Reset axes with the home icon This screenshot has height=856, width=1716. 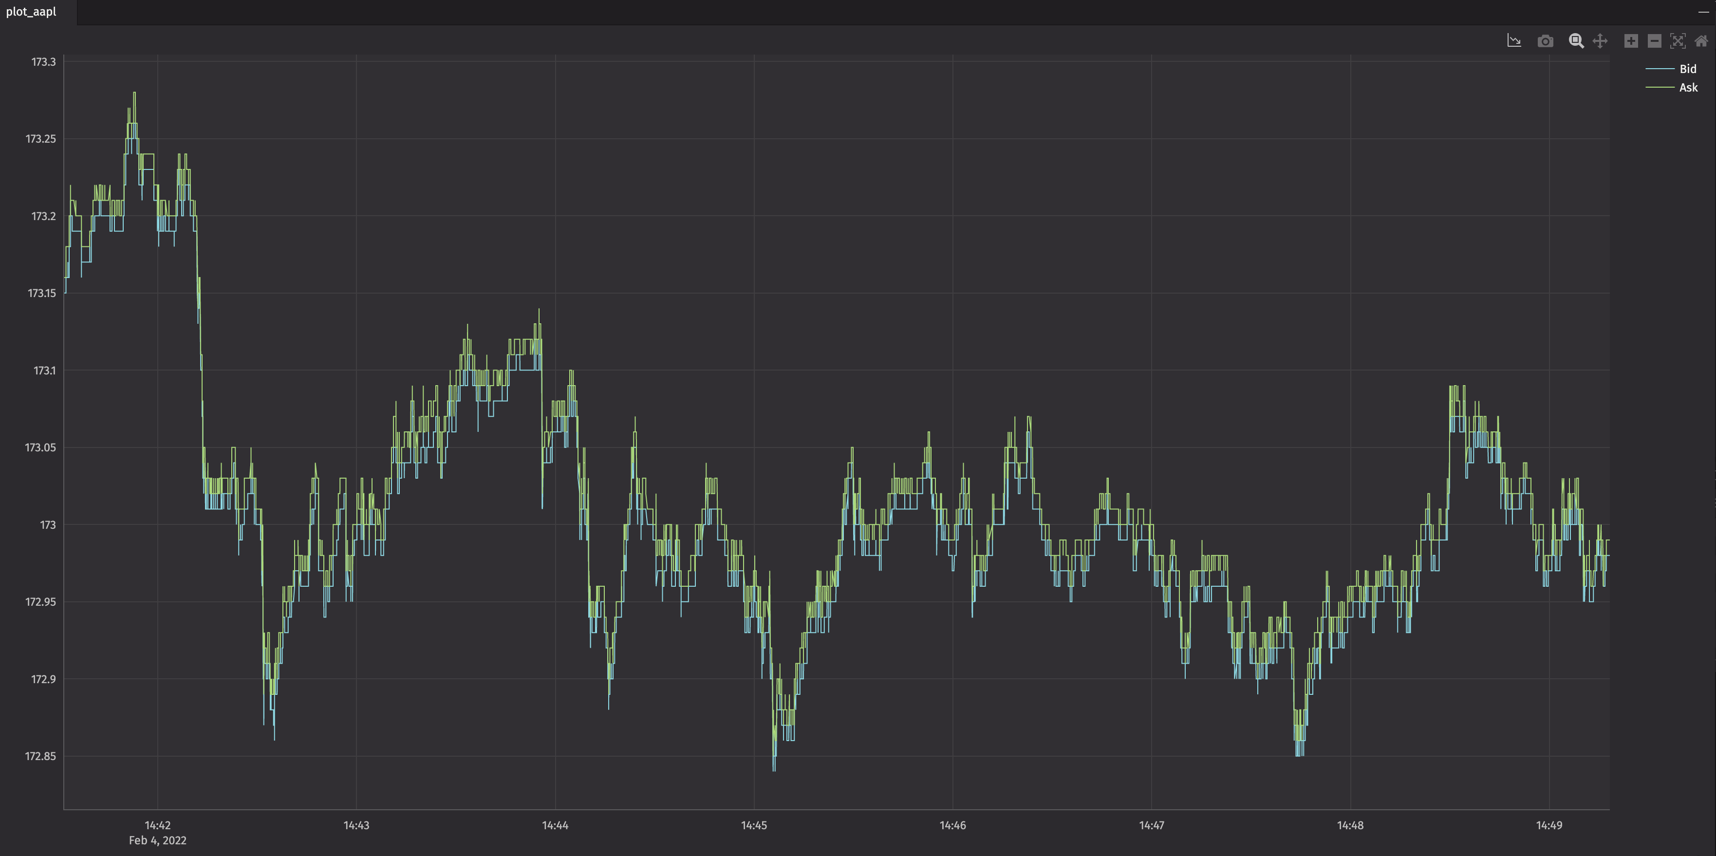point(1701,41)
